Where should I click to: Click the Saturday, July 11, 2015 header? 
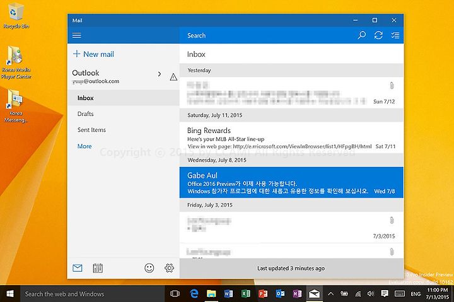click(291, 115)
